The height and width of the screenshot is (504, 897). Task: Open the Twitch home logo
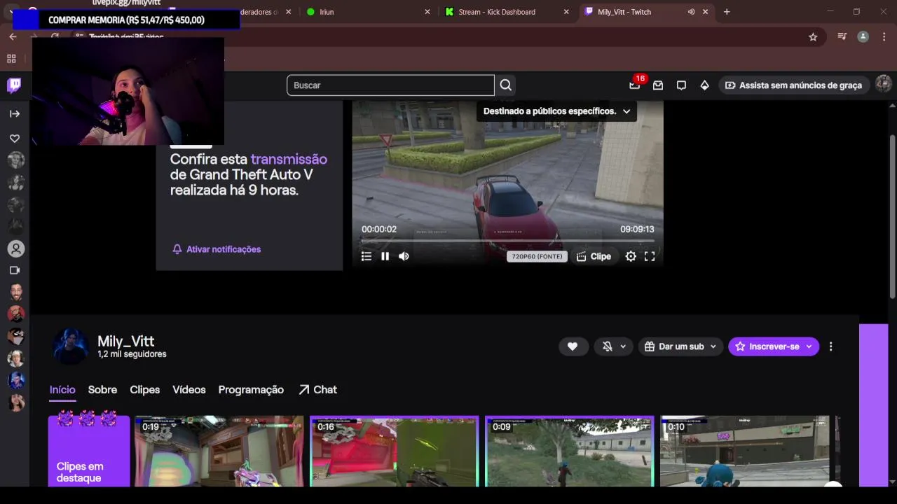tap(14, 85)
